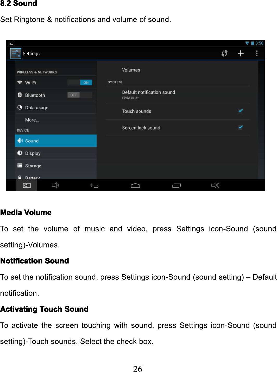The image size is (277, 372).
Task: Tap the volume up speaker icon
Action: (215, 185)
